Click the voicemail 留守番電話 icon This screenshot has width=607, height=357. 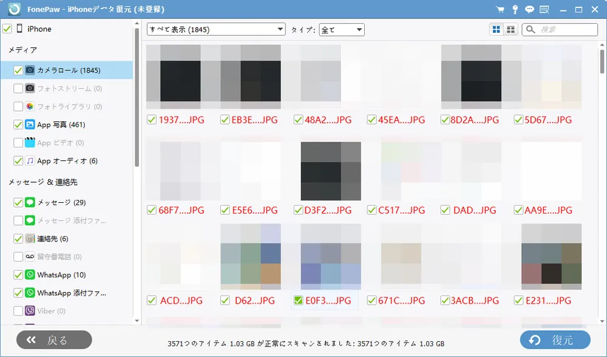pyautogui.click(x=30, y=256)
